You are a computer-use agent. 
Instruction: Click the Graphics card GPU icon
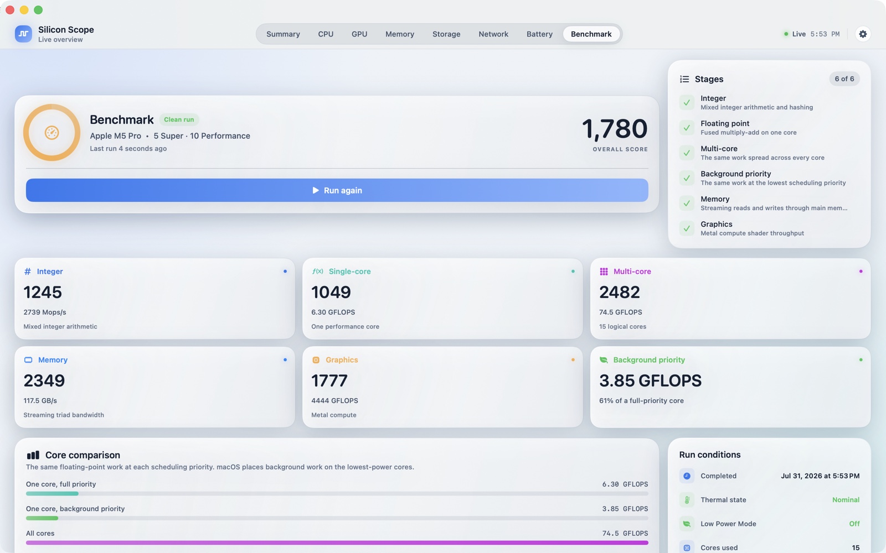pyautogui.click(x=316, y=360)
